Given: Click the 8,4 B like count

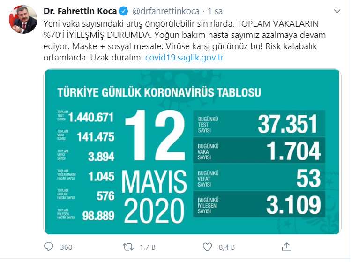Looking at the screenshot, I should click(x=226, y=247).
